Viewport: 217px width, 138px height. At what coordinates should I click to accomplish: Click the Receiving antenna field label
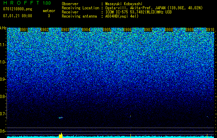click(x=79, y=16)
